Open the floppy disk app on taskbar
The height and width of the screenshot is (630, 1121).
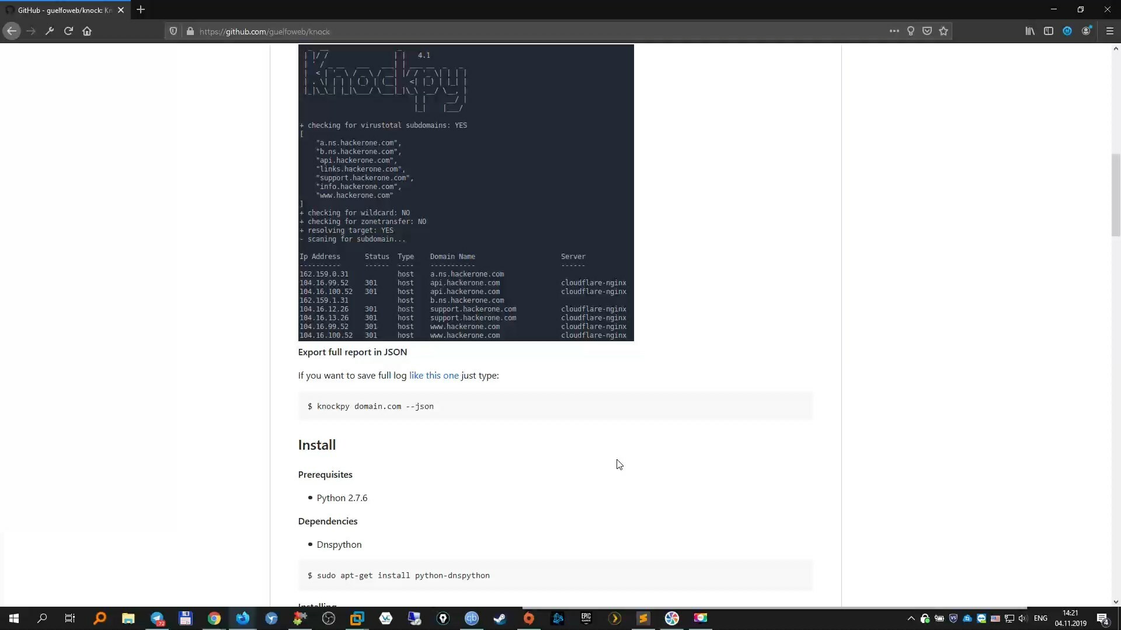coord(186,618)
